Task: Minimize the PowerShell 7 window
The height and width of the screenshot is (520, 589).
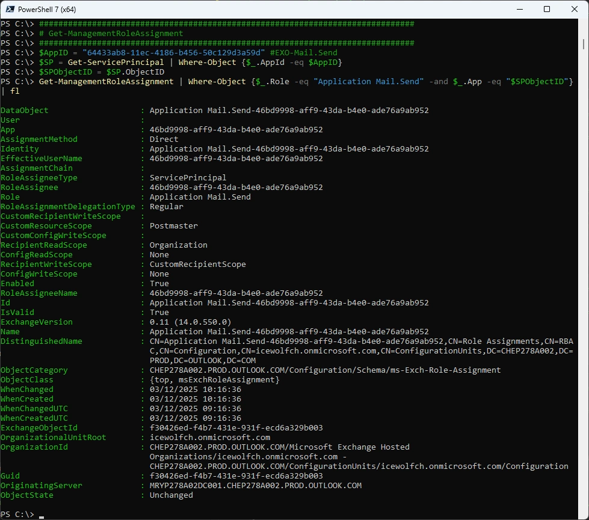Action: click(x=519, y=10)
